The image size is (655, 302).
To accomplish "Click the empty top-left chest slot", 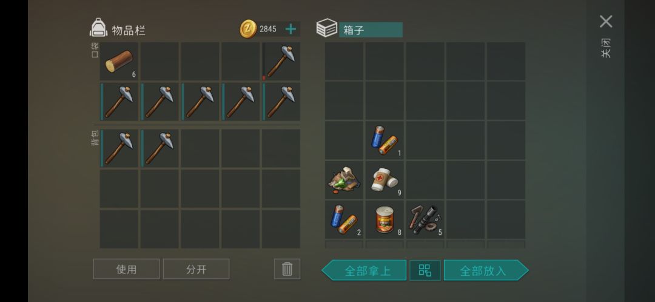I will [344, 61].
